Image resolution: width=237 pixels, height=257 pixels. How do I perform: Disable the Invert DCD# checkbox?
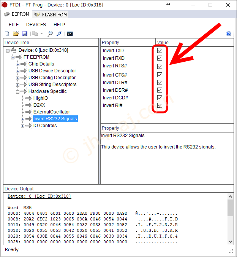[x=160, y=98]
